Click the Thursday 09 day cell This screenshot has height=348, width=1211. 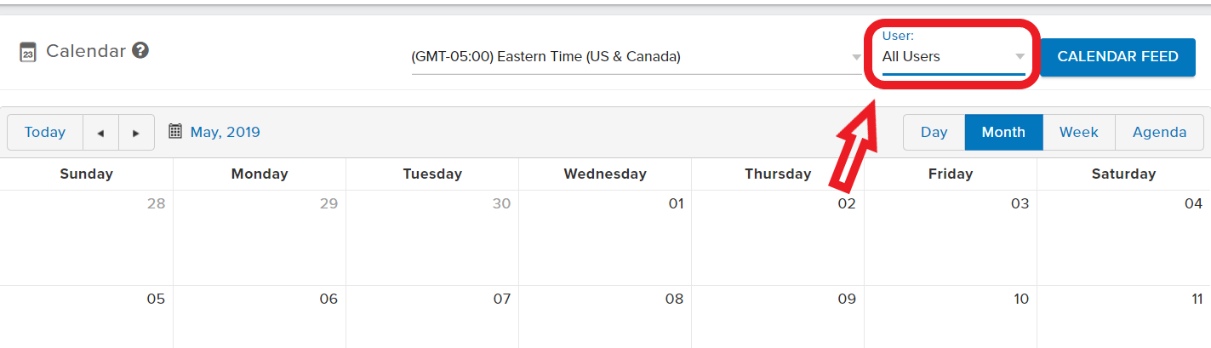tap(778, 317)
